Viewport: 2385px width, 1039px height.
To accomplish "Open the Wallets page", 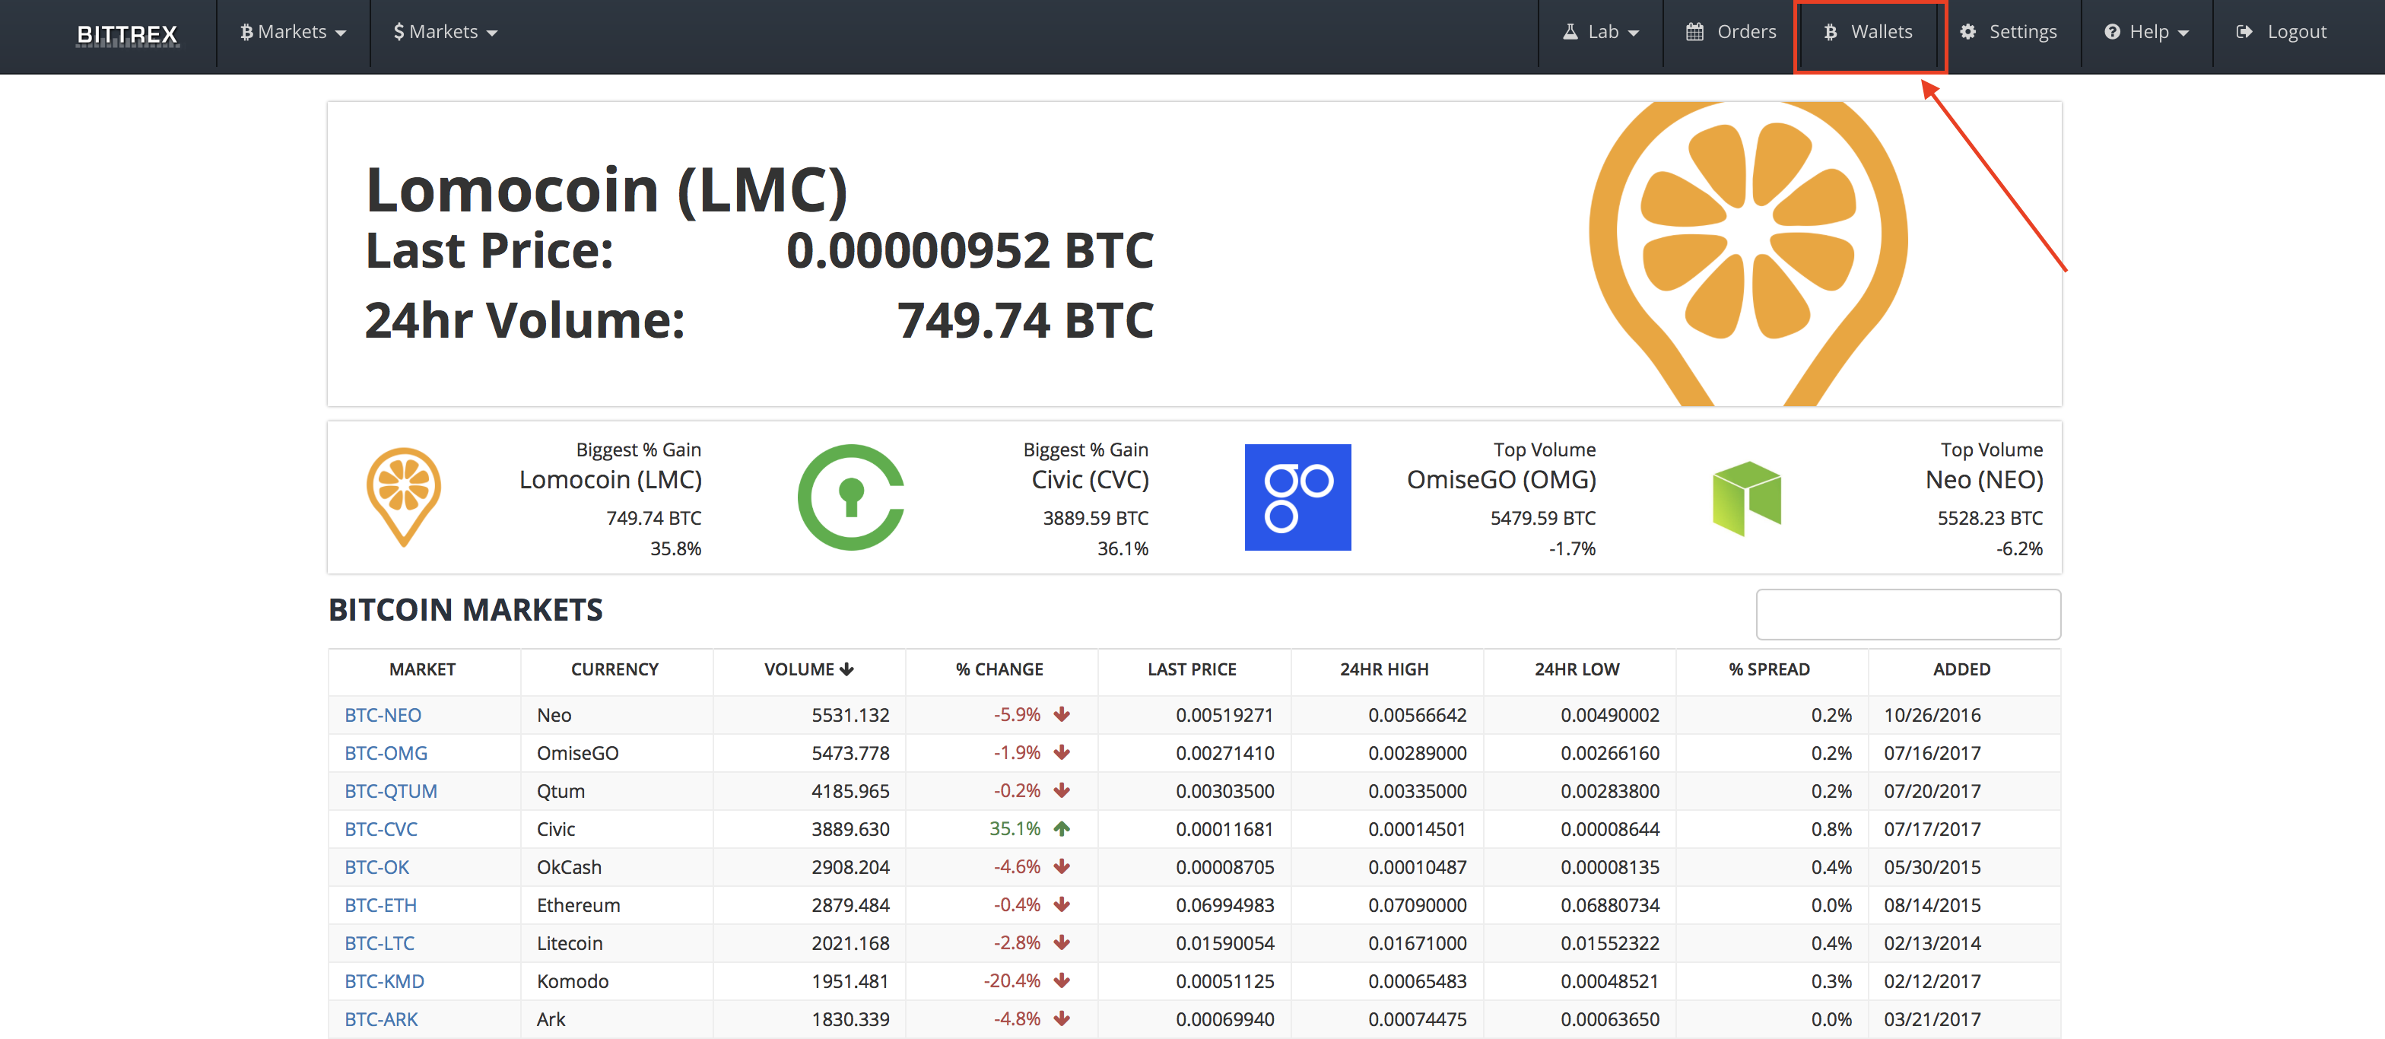I will (x=1869, y=33).
